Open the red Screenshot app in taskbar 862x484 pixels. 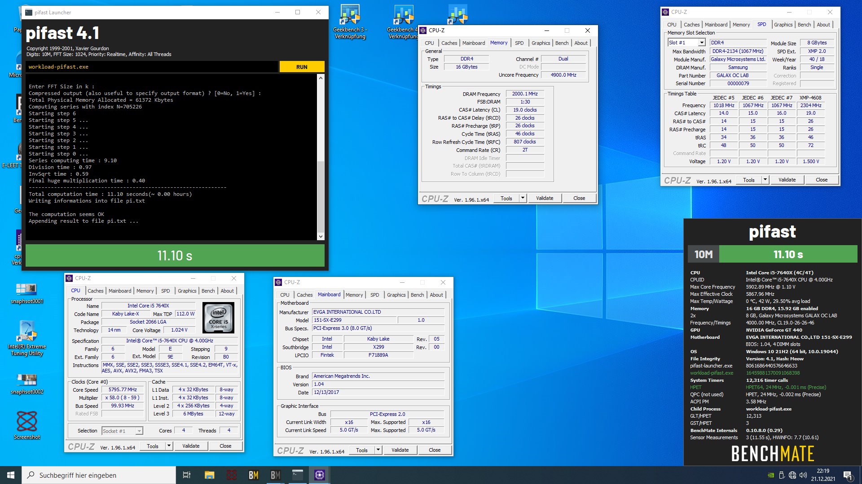(232, 475)
